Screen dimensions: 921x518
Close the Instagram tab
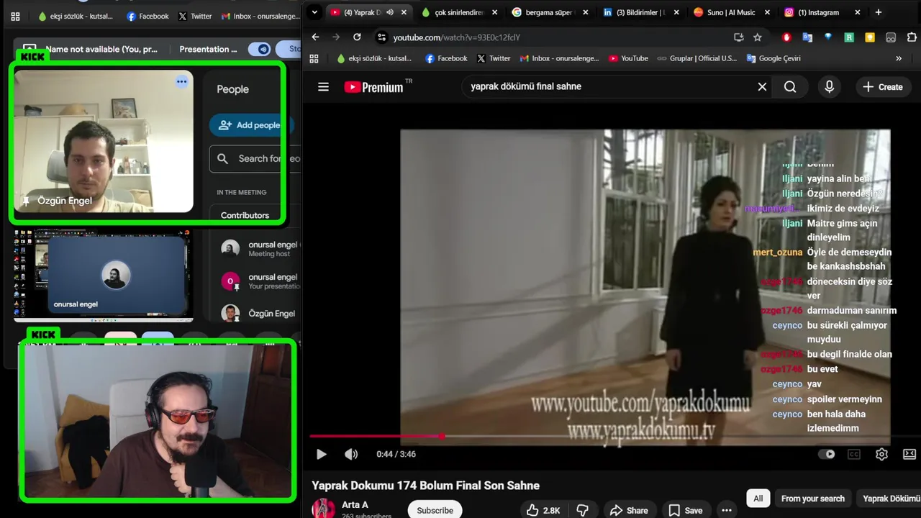click(x=857, y=12)
